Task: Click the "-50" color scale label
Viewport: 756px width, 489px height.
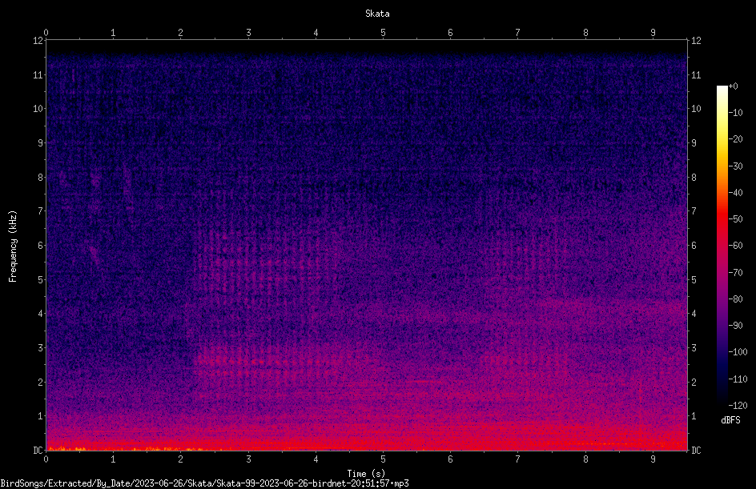Action: (735, 219)
